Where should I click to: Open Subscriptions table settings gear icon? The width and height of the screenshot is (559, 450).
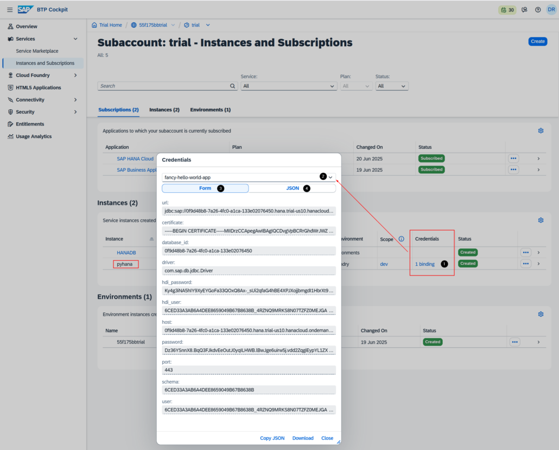pos(541,131)
